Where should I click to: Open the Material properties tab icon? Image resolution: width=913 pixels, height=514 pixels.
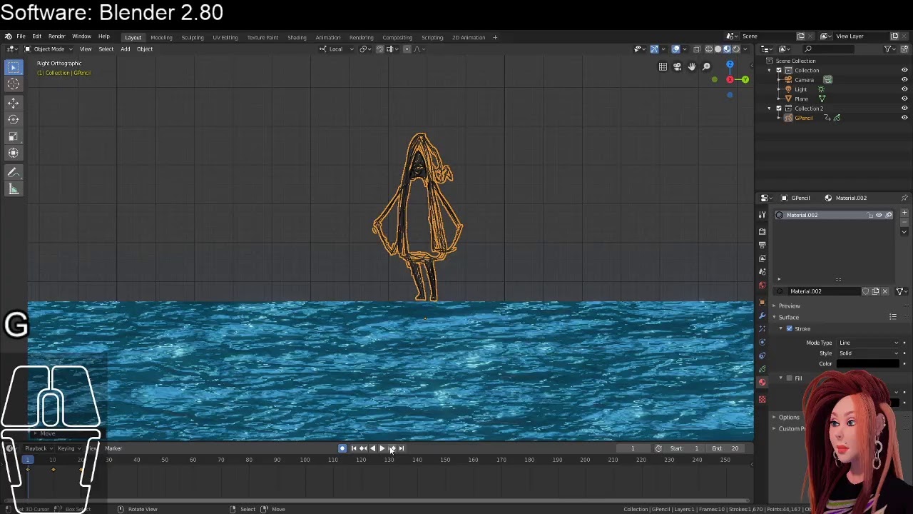tap(762, 383)
